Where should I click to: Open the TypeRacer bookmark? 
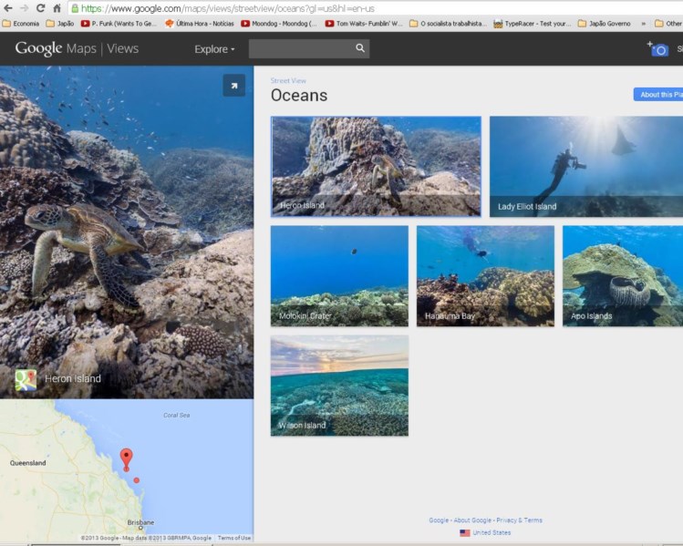[532, 24]
